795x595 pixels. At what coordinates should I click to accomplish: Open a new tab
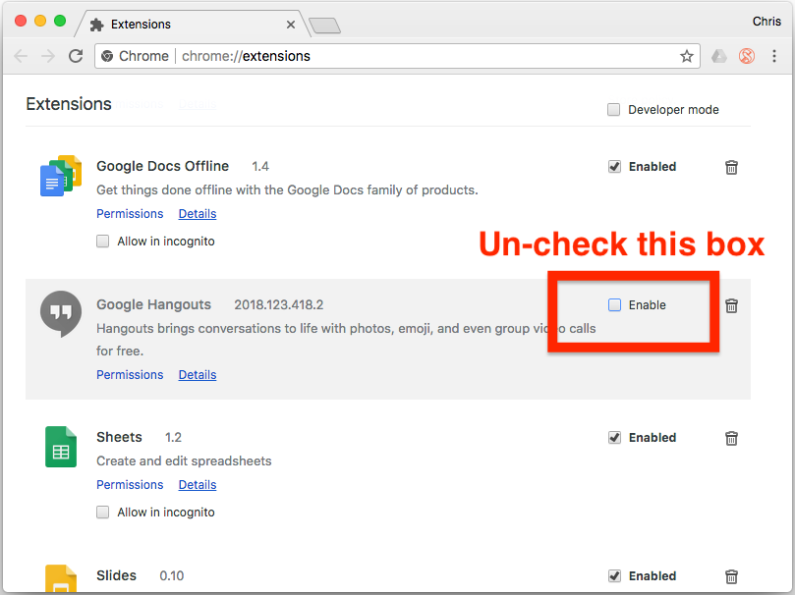[x=324, y=26]
